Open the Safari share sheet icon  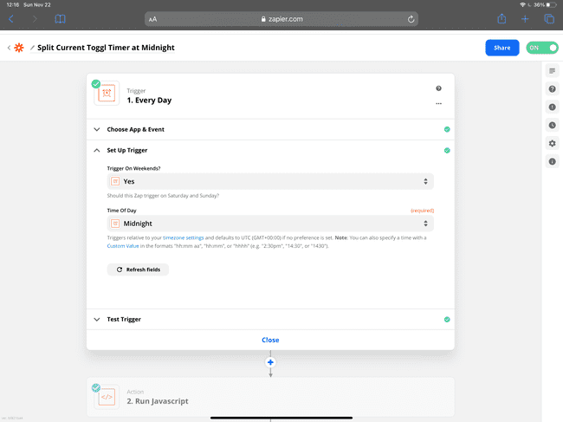(x=502, y=19)
